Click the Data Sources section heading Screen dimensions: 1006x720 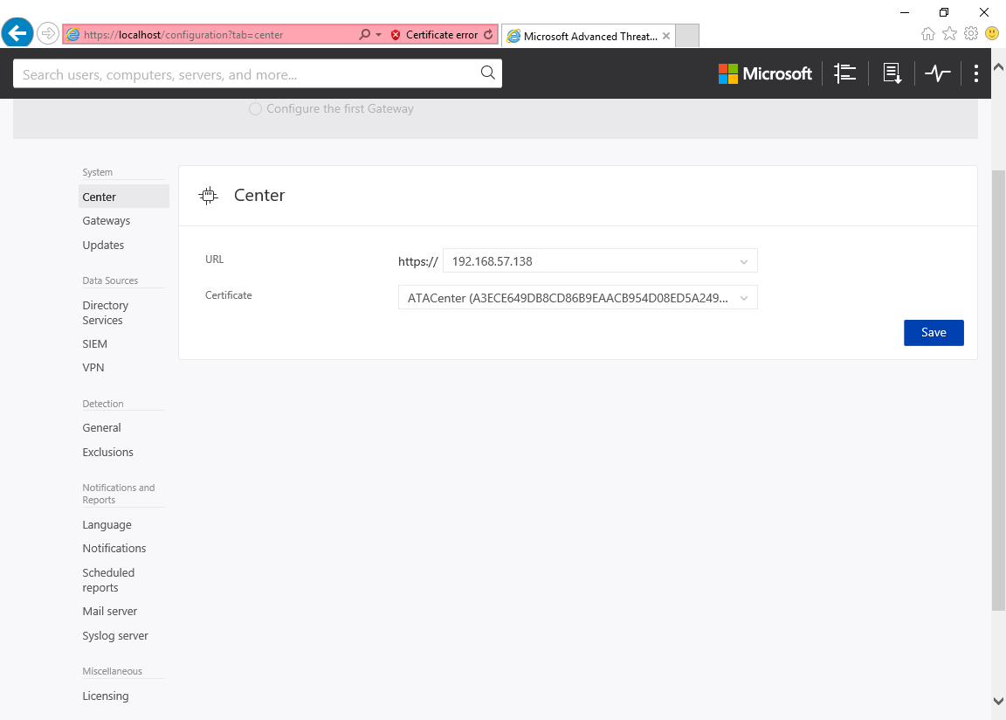point(110,281)
